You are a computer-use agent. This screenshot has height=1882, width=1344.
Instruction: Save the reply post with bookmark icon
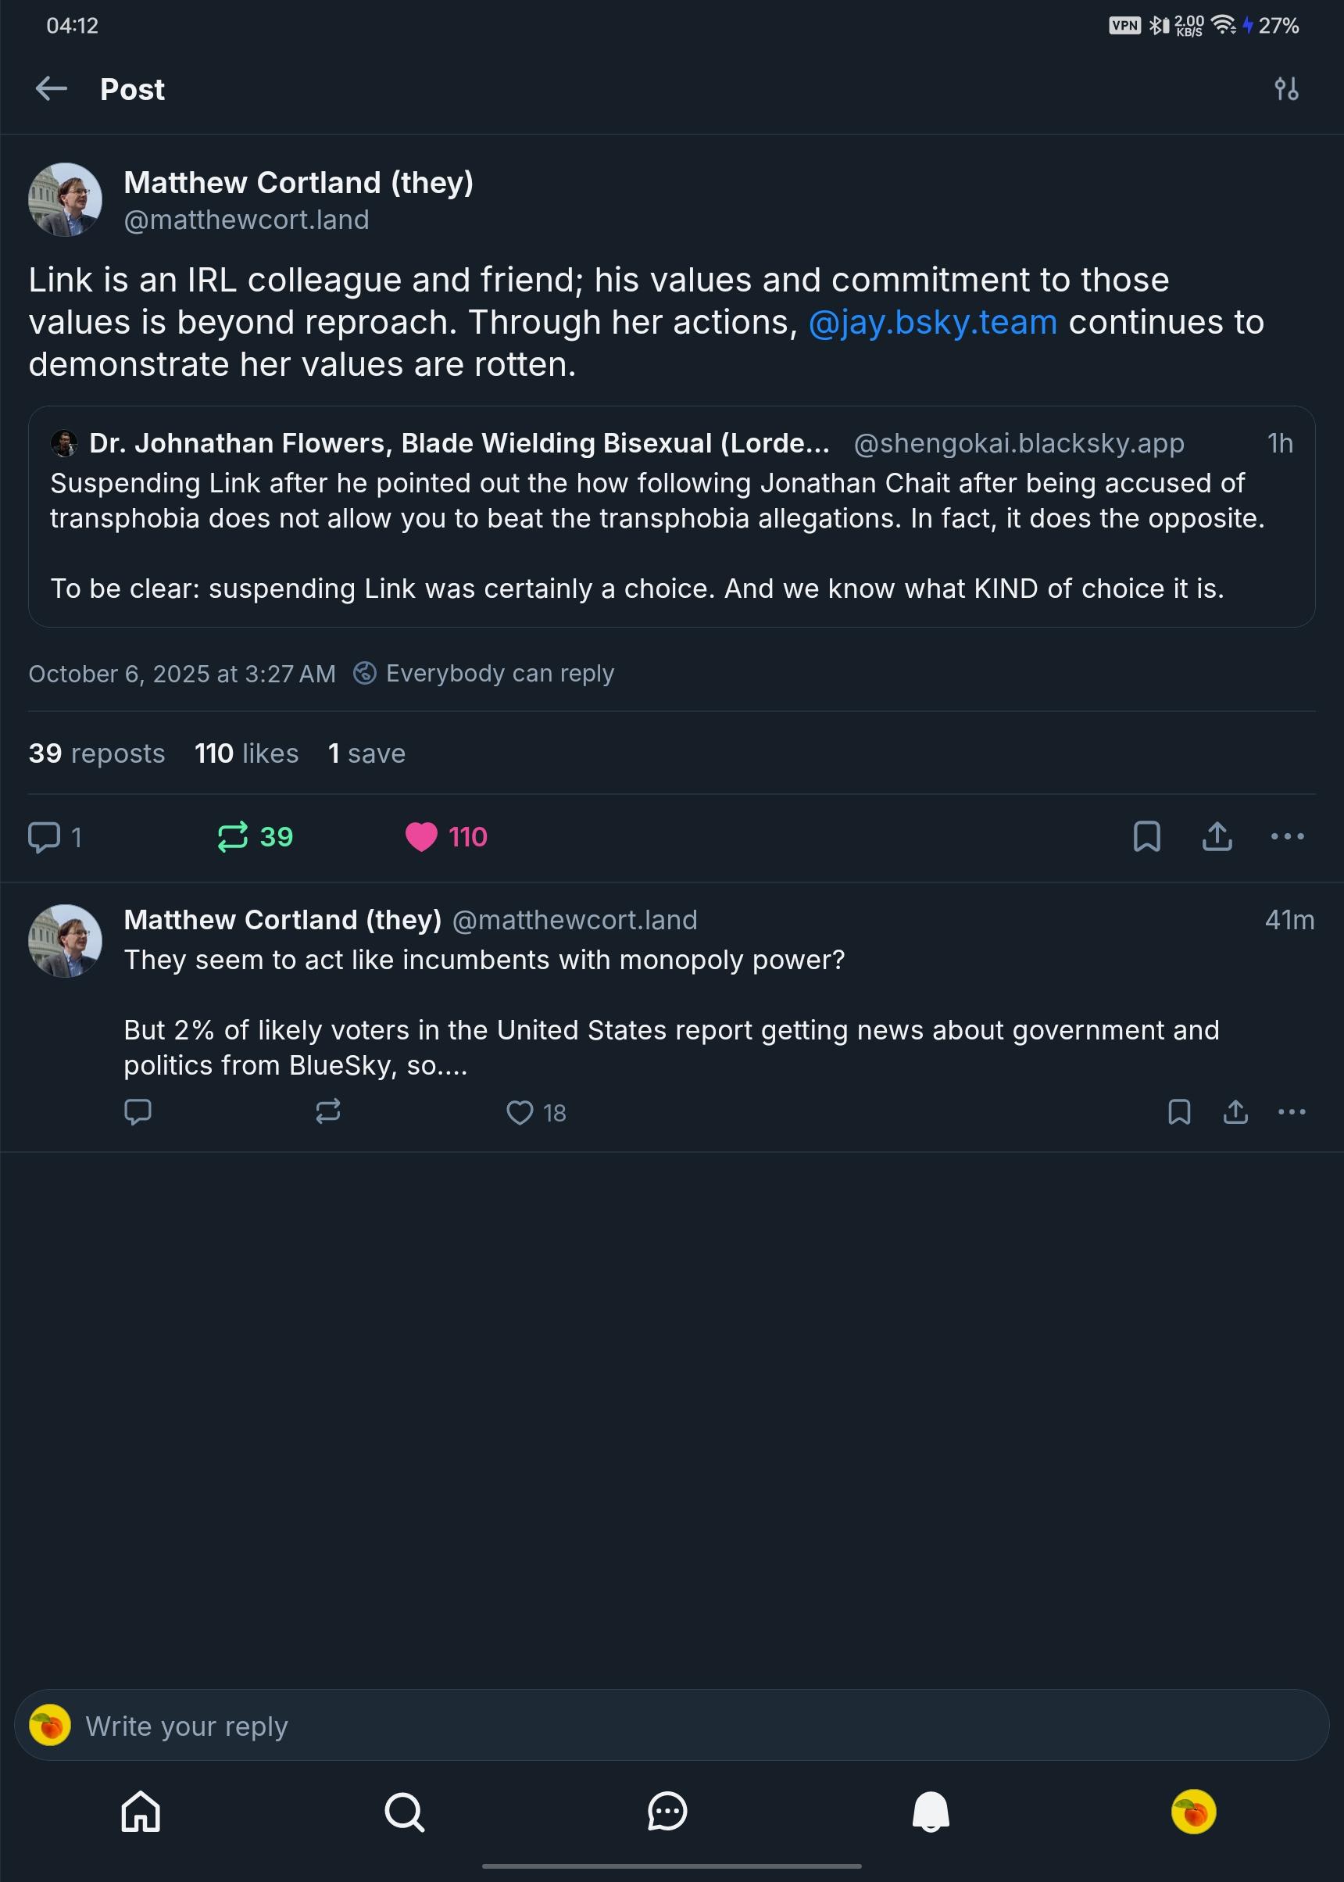pyautogui.click(x=1178, y=1112)
